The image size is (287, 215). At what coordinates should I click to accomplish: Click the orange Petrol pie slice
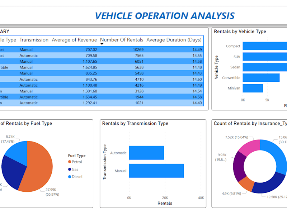(40, 167)
